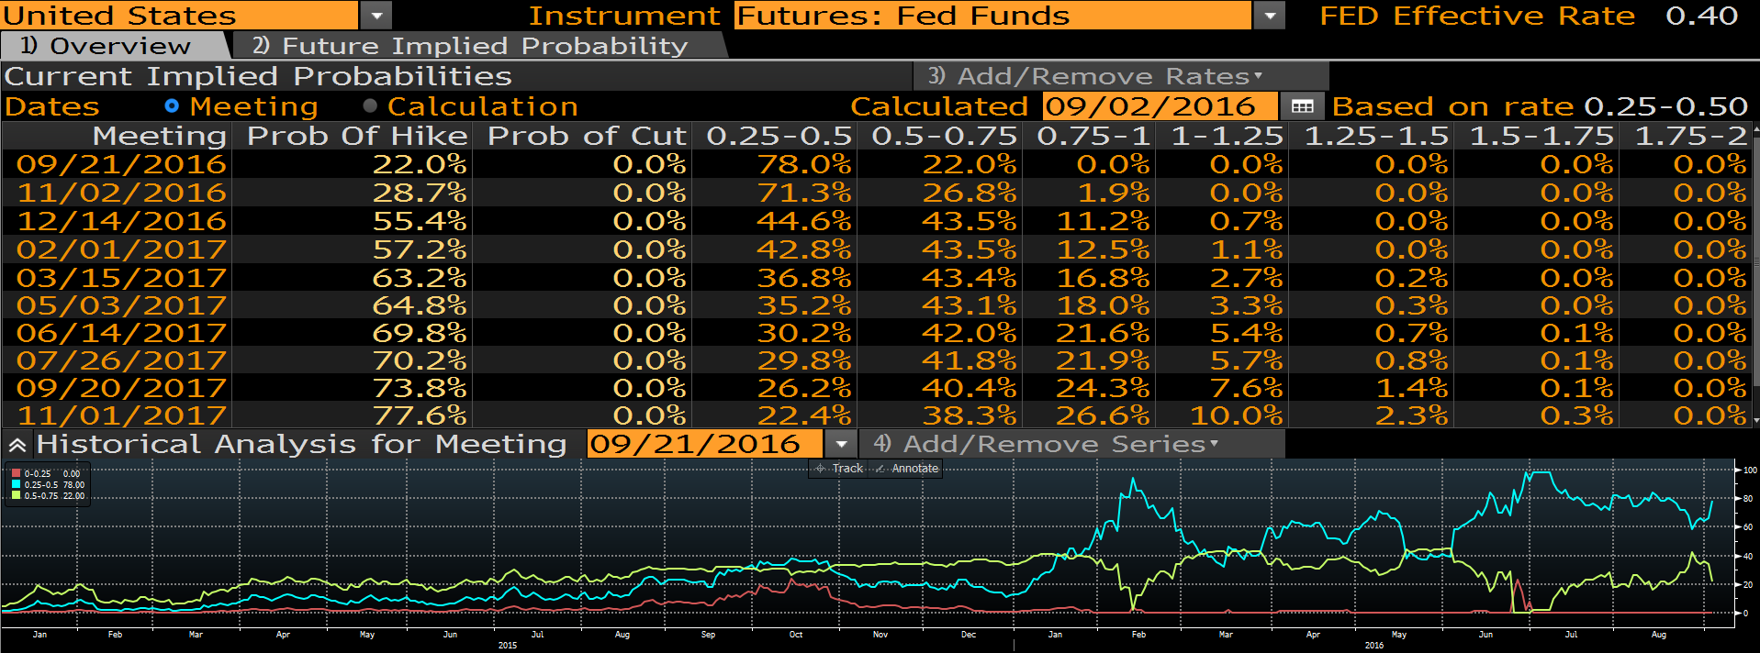Click the Track crosshair icon on the chart
This screenshot has width=1760, height=653.
(x=821, y=469)
